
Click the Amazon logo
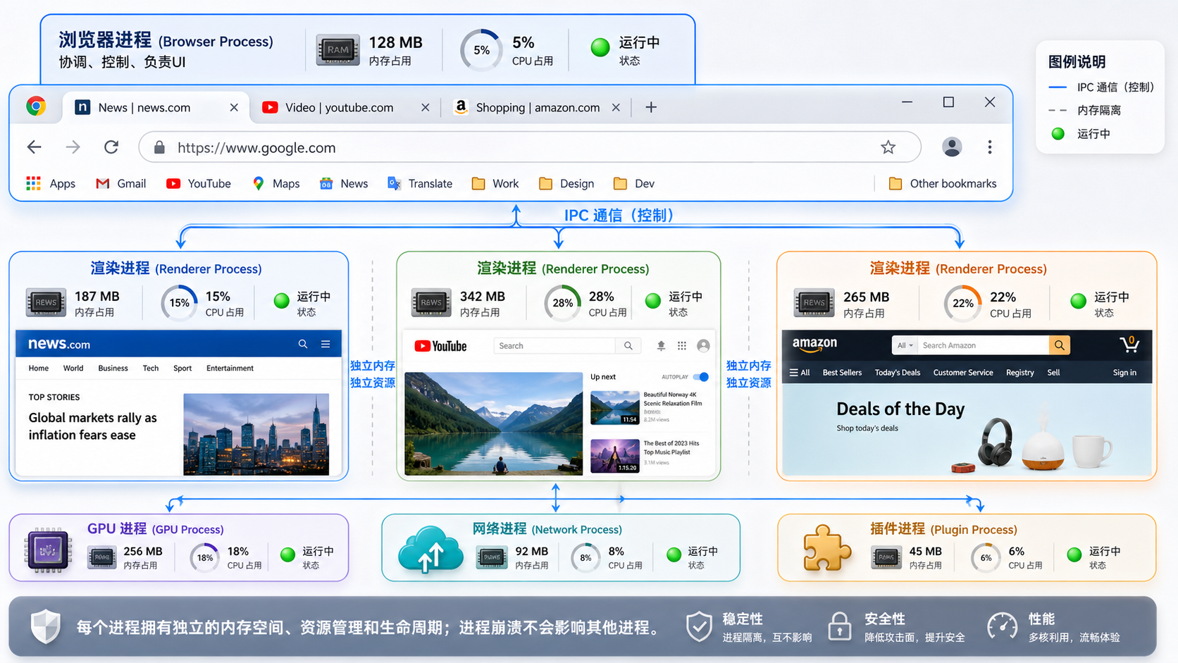tap(814, 344)
